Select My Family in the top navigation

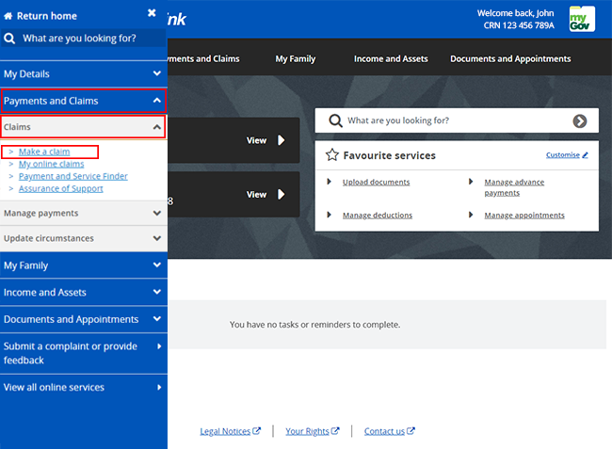(x=296, y=59)
